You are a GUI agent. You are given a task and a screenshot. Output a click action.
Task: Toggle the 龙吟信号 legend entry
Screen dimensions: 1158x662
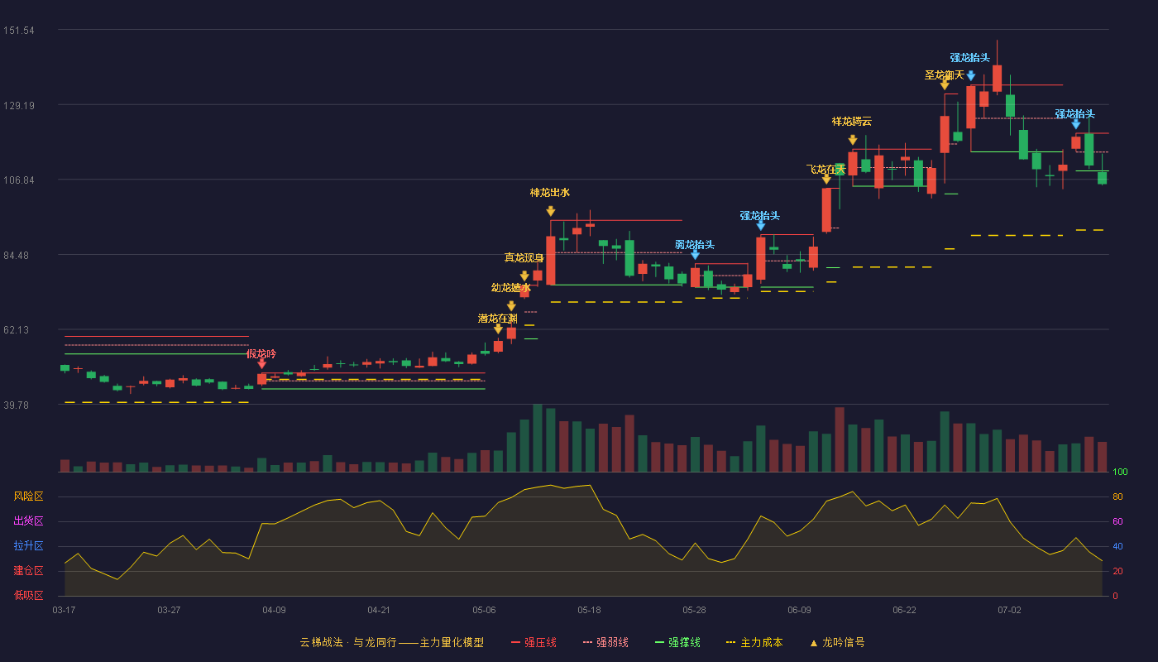point(837,642)
